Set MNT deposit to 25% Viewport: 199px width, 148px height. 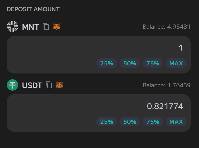point(107,63)
